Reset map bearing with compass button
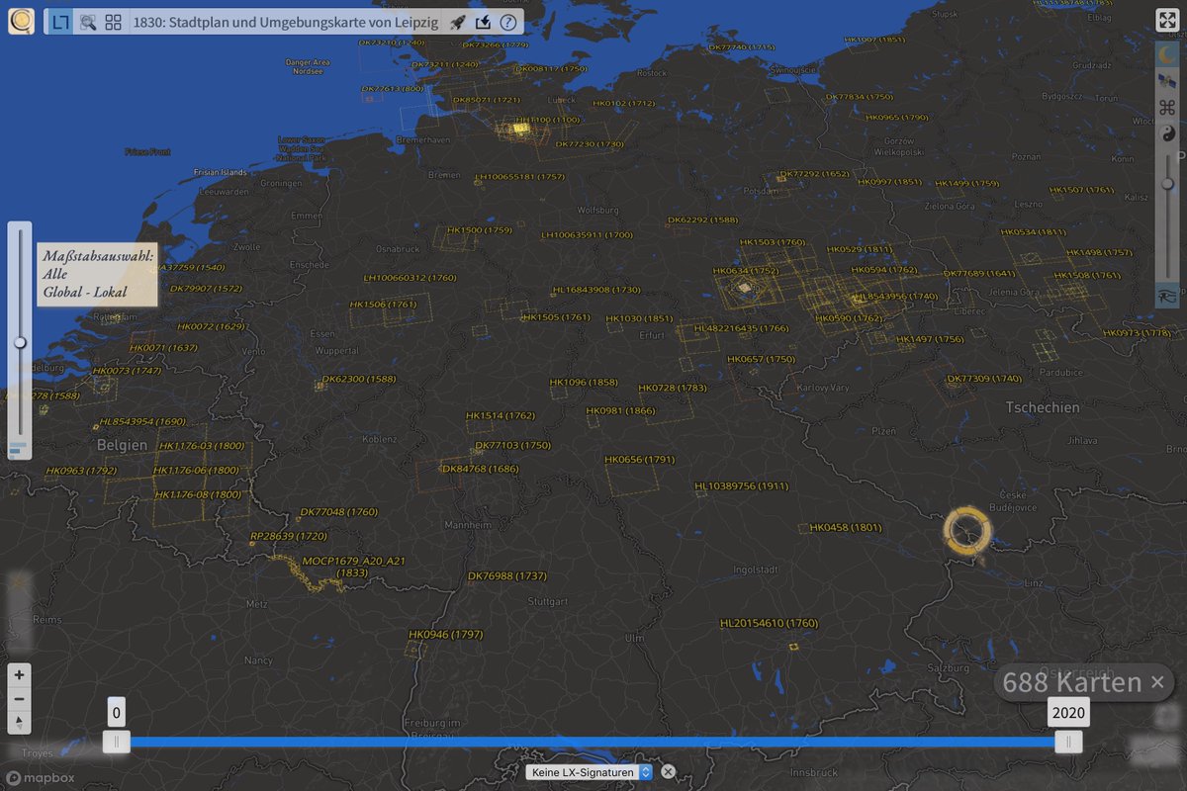The height and width of the screenshot is (791, 1187). tap(20, 722)
